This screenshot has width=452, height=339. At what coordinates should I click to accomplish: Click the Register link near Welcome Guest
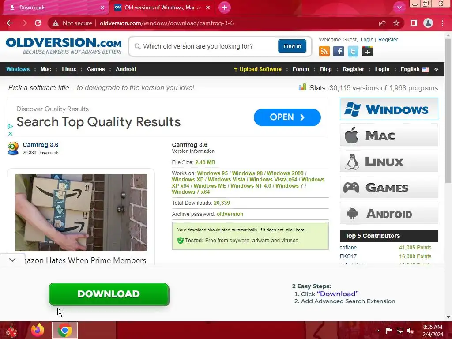tap(388, 39)
